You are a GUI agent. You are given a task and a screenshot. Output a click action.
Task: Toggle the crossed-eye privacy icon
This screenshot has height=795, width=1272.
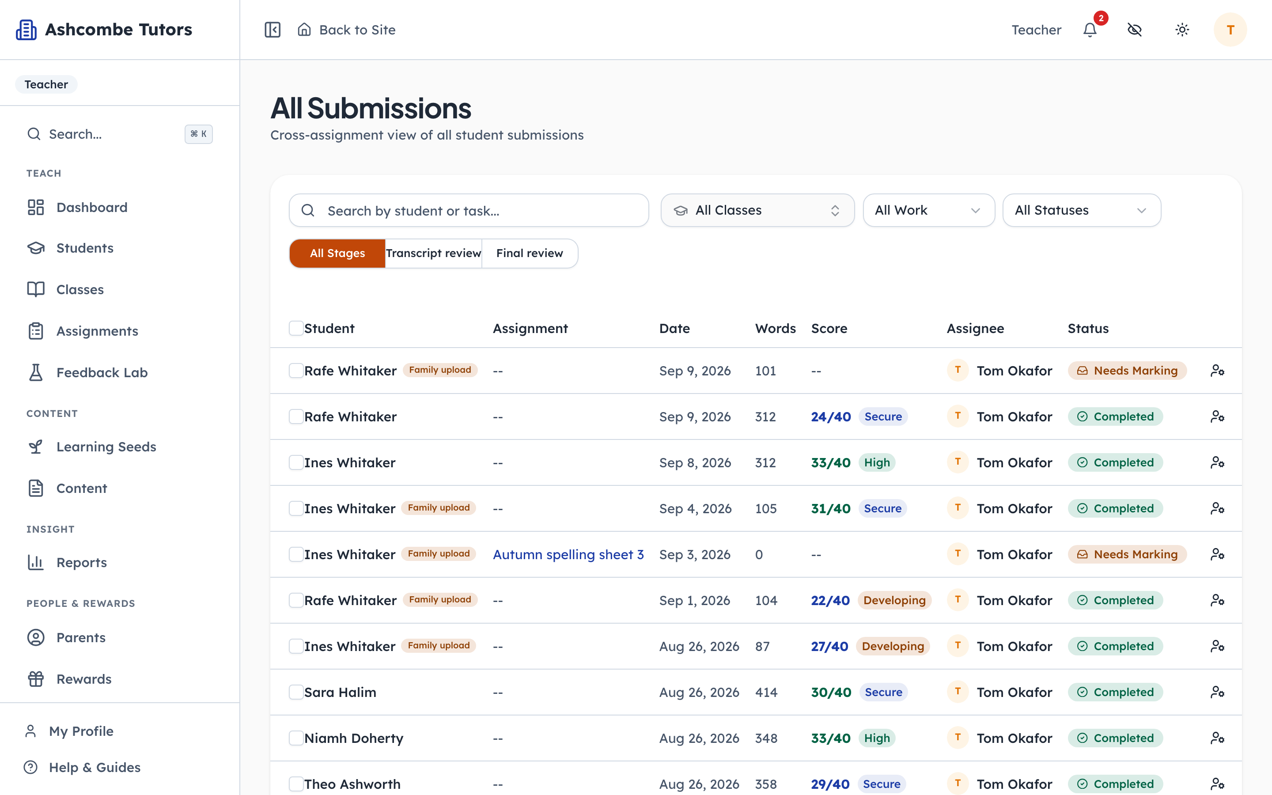(1135, 30)
